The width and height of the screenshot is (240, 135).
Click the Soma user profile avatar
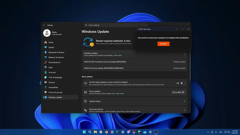47,33
